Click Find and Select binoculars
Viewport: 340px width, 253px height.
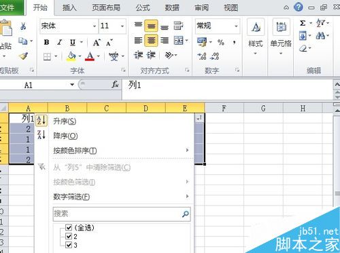click(x=320, y=35)
